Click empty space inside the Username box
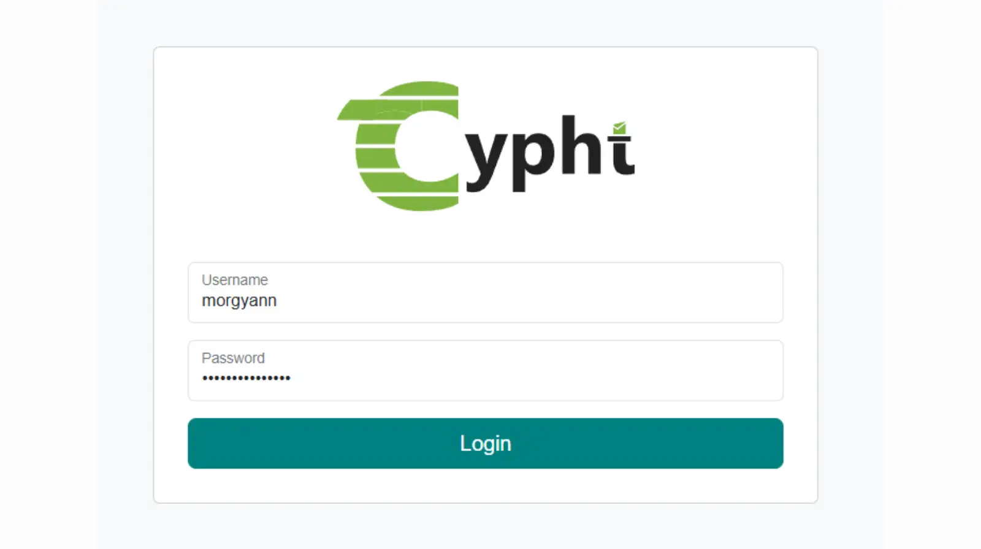The width and height of the screenshot is (981, 549). [527, 300]
